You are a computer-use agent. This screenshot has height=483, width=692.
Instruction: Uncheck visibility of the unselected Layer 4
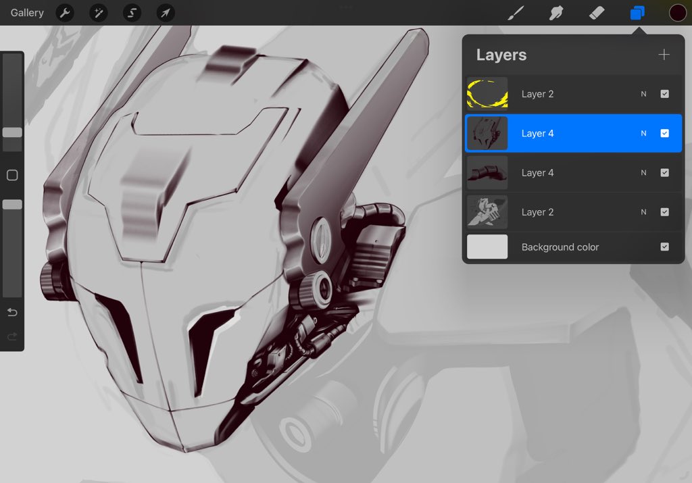665,172
